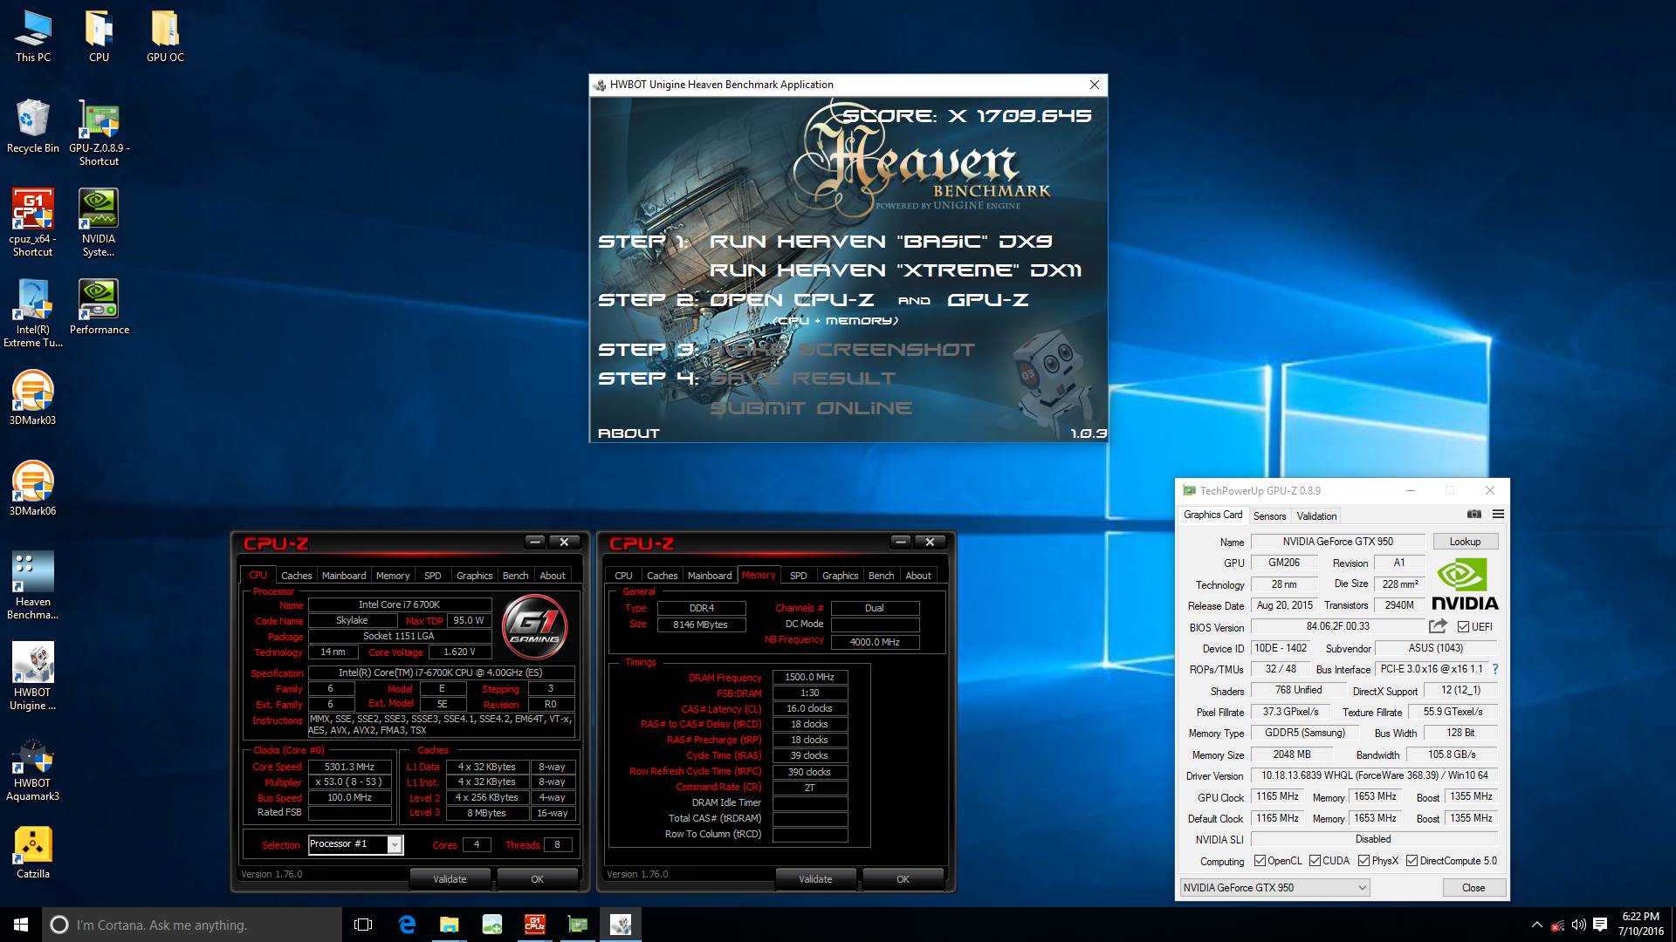The height and width of the screenshot is (942, 1676).
Task: Click Run Heaven "Basic" DX9 link
Action: pyautogui.click(x=881, y=242)
